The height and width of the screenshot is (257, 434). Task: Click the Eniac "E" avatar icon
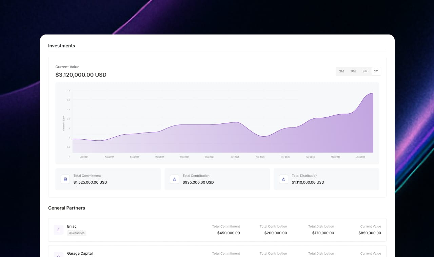pyautogui.click(x=58, y=230)
